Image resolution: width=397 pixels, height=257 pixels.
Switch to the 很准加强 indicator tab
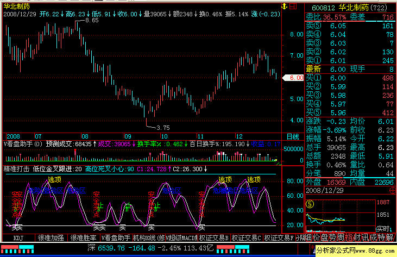51,238
